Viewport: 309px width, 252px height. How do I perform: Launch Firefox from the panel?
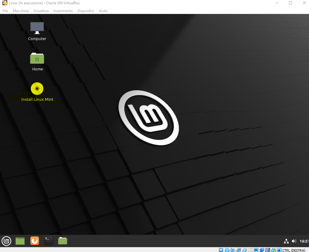[35, 241]
